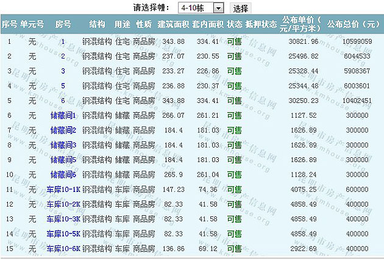Open the 储藏间1 link
The width and height of the screenshot is (384, 259).
(63, 115)
